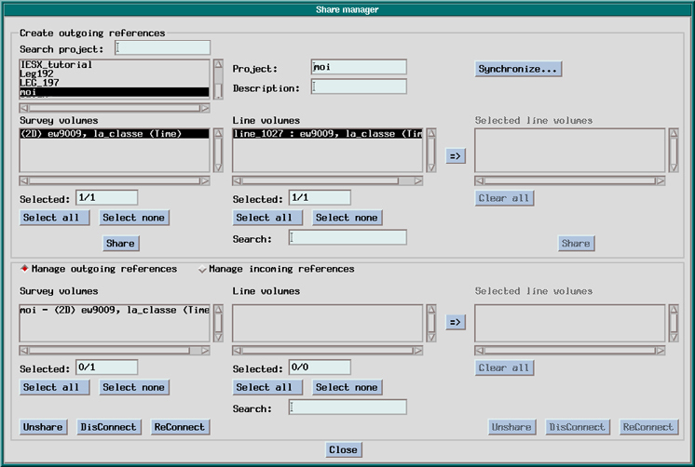Select Leg192 in the project list
Image resolution: width=695 pixels, height=467 pixels.
point(115,73)
